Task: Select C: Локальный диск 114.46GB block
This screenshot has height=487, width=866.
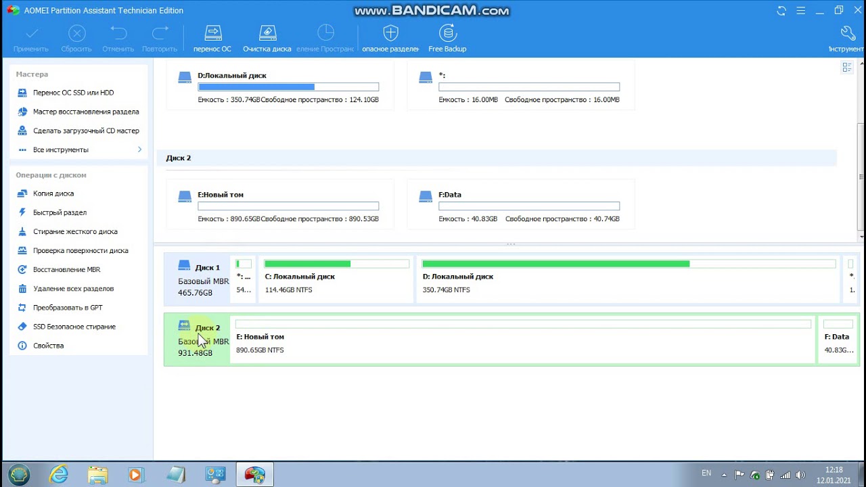Action: point(336,279)
